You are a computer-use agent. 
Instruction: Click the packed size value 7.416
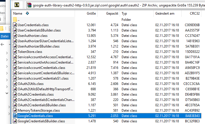(114, 68)
